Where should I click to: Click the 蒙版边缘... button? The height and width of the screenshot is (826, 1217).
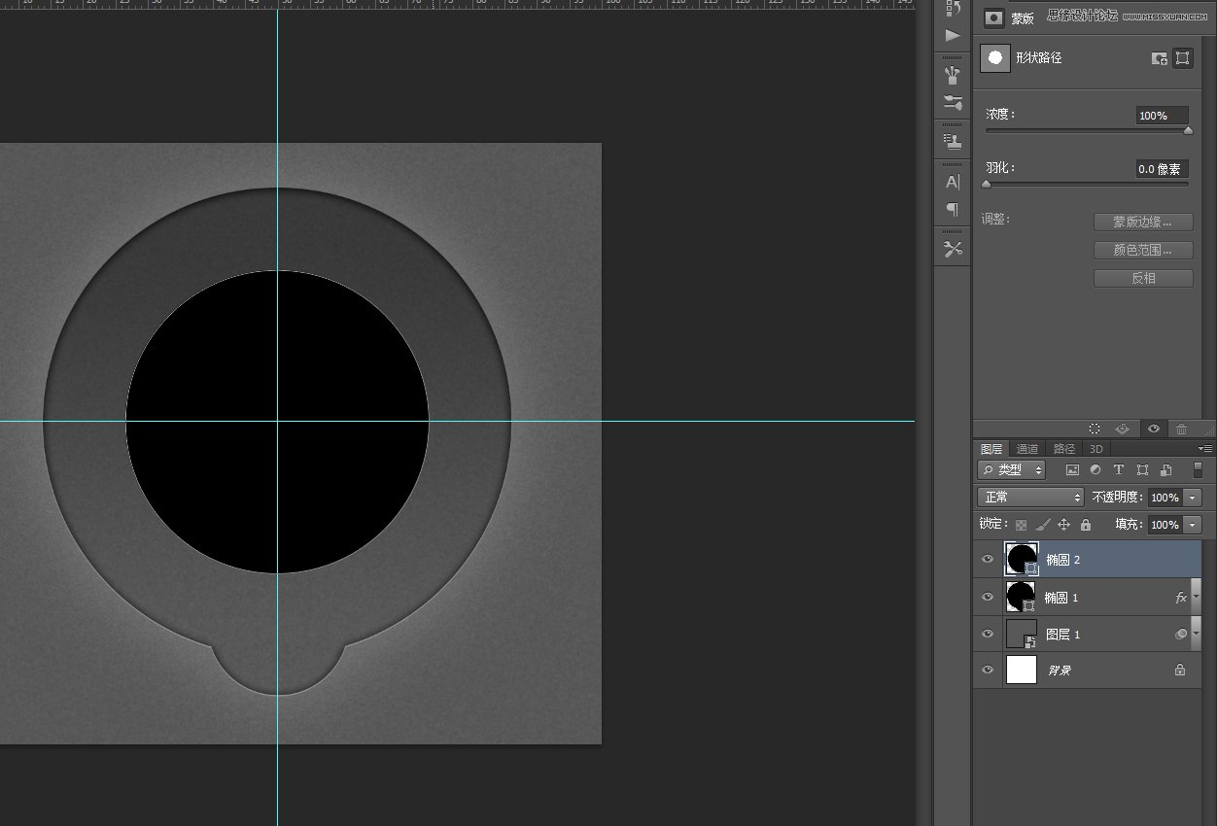(x=1142, y=223)
